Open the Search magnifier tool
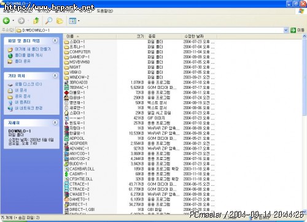 (x=49, y=21)
